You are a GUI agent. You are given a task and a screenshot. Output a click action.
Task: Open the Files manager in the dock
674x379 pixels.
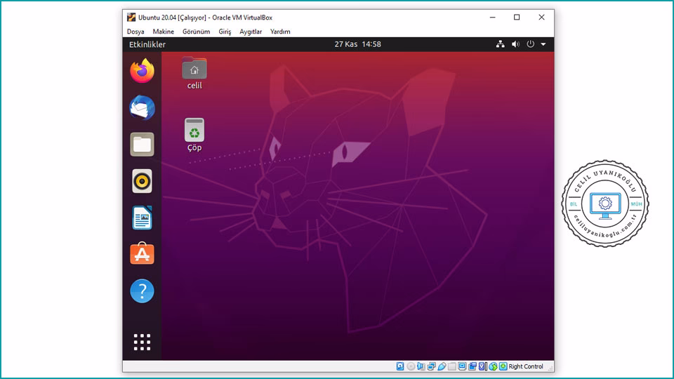[x=143, y=145]
